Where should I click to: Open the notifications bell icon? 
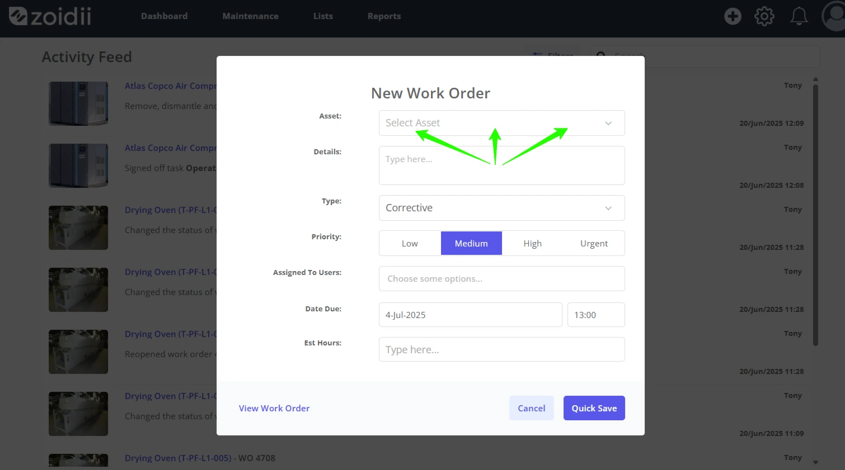799,16
